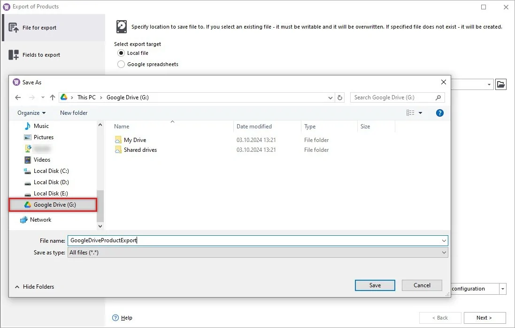This screenshot has width=515, height=328.
Task: Navigate up one folder level
Action: click(x=52, y=97)
